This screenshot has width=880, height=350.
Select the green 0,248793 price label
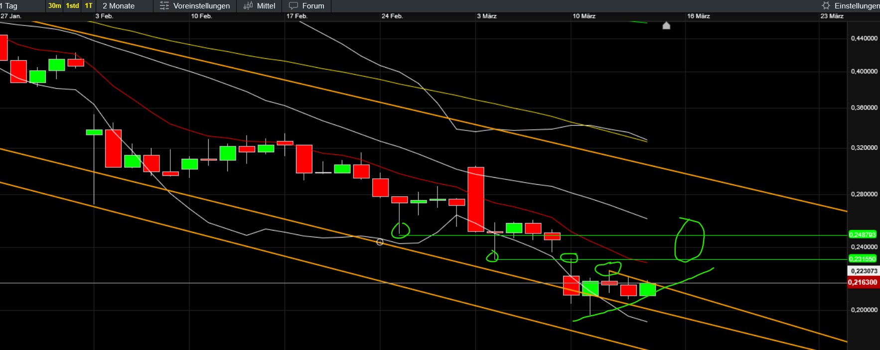(863, 234)
